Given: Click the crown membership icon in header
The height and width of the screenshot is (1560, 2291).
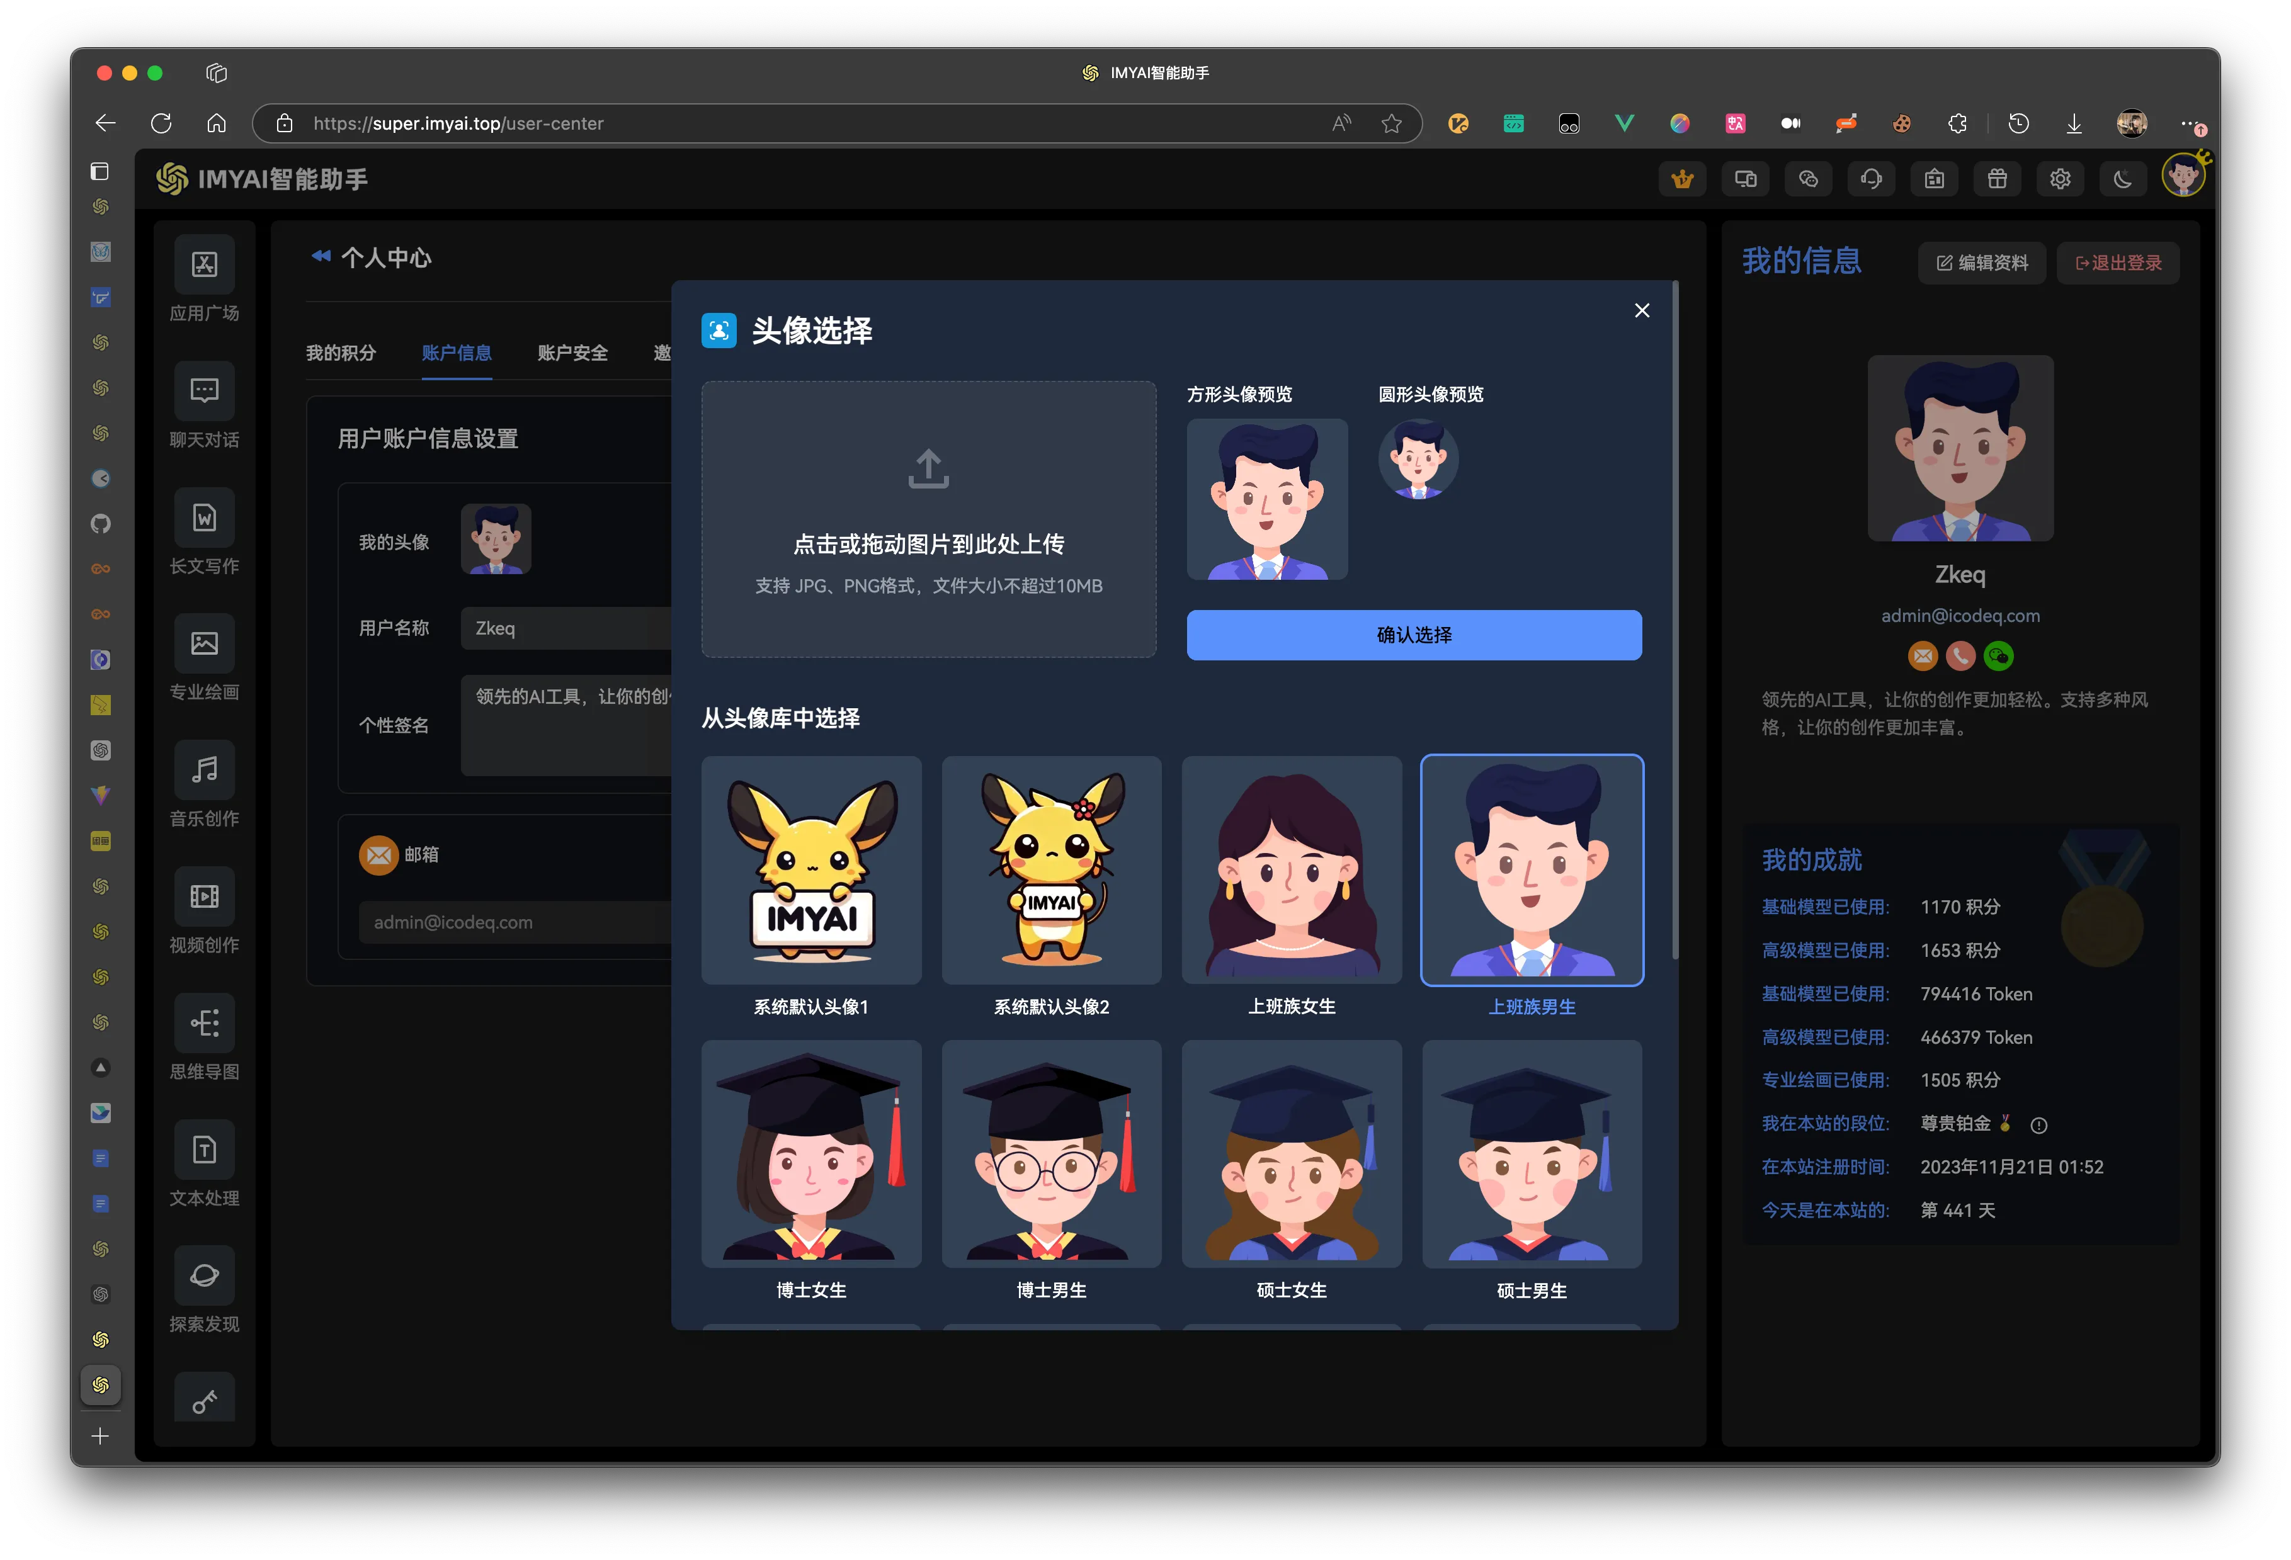Looking at the screenshot, I should 1682,178.
